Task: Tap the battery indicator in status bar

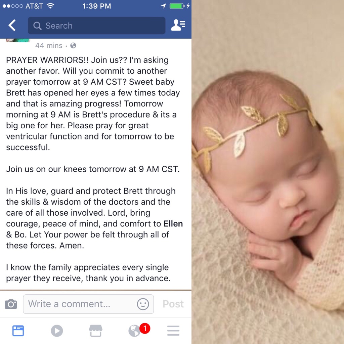Action: click(x=177, y=6)
